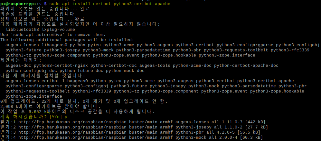Click 'The following additional packages will be installed:'
Image resolution: width=321 pixels, height=141 pixels.
click(67, 40)
